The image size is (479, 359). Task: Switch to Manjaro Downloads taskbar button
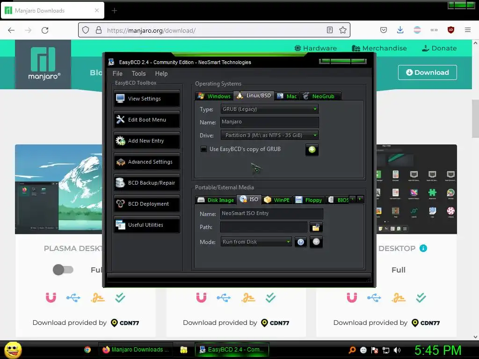[136, 350]
